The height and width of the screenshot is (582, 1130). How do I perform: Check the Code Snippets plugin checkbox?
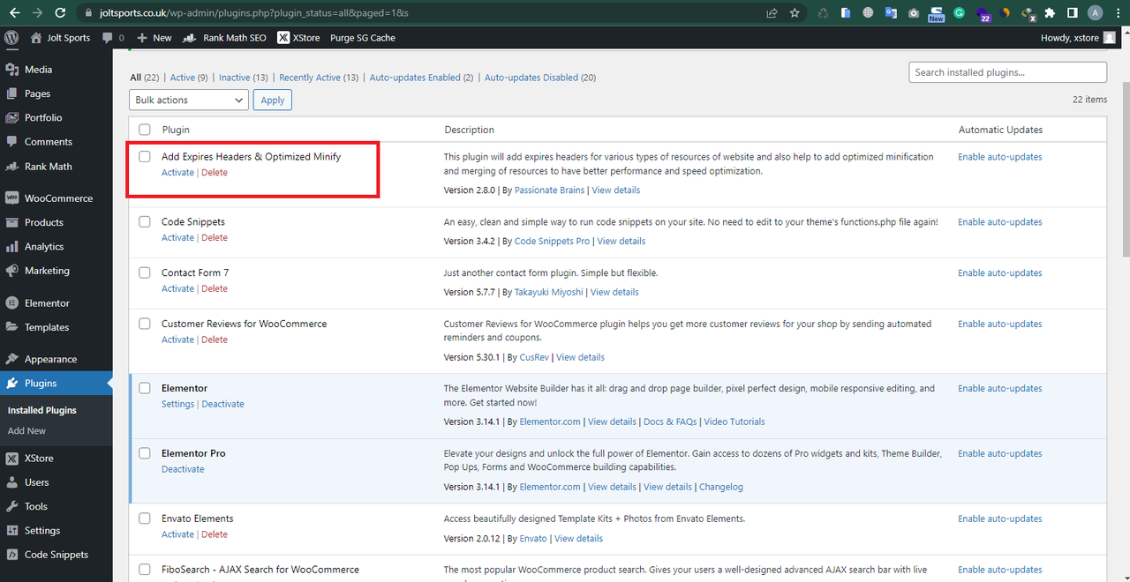click(145, 222)
